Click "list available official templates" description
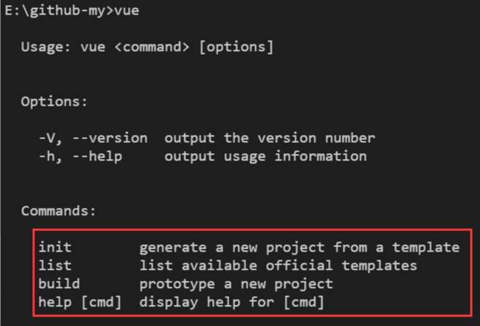480x326 pixels. point(278,265)
